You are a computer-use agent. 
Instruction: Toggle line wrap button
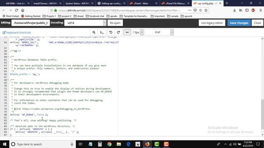click(x=127, y=32)
